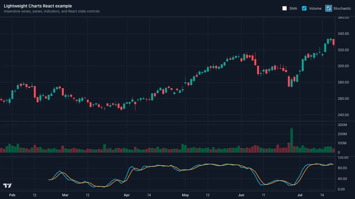Click the 280.00 price axis label

tap(343, 82)
